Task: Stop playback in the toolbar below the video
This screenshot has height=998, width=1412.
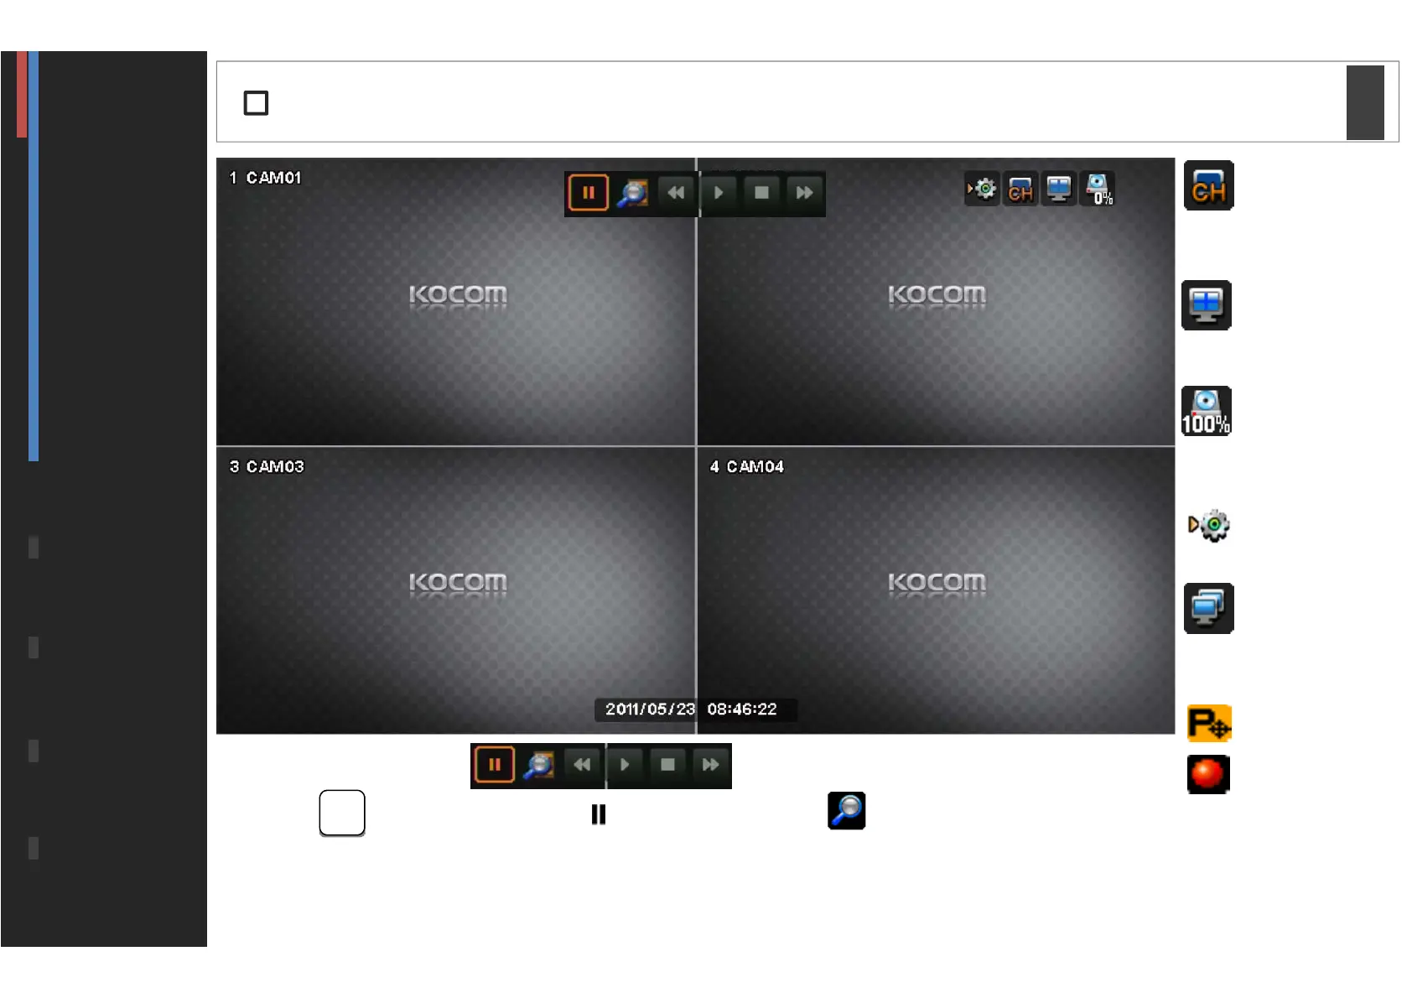Action: [x=667, y=765]
